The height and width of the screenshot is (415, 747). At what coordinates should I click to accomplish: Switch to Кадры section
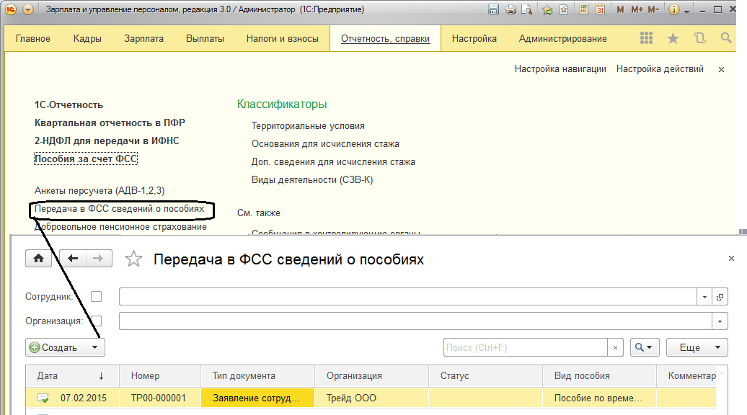[87, 39]
